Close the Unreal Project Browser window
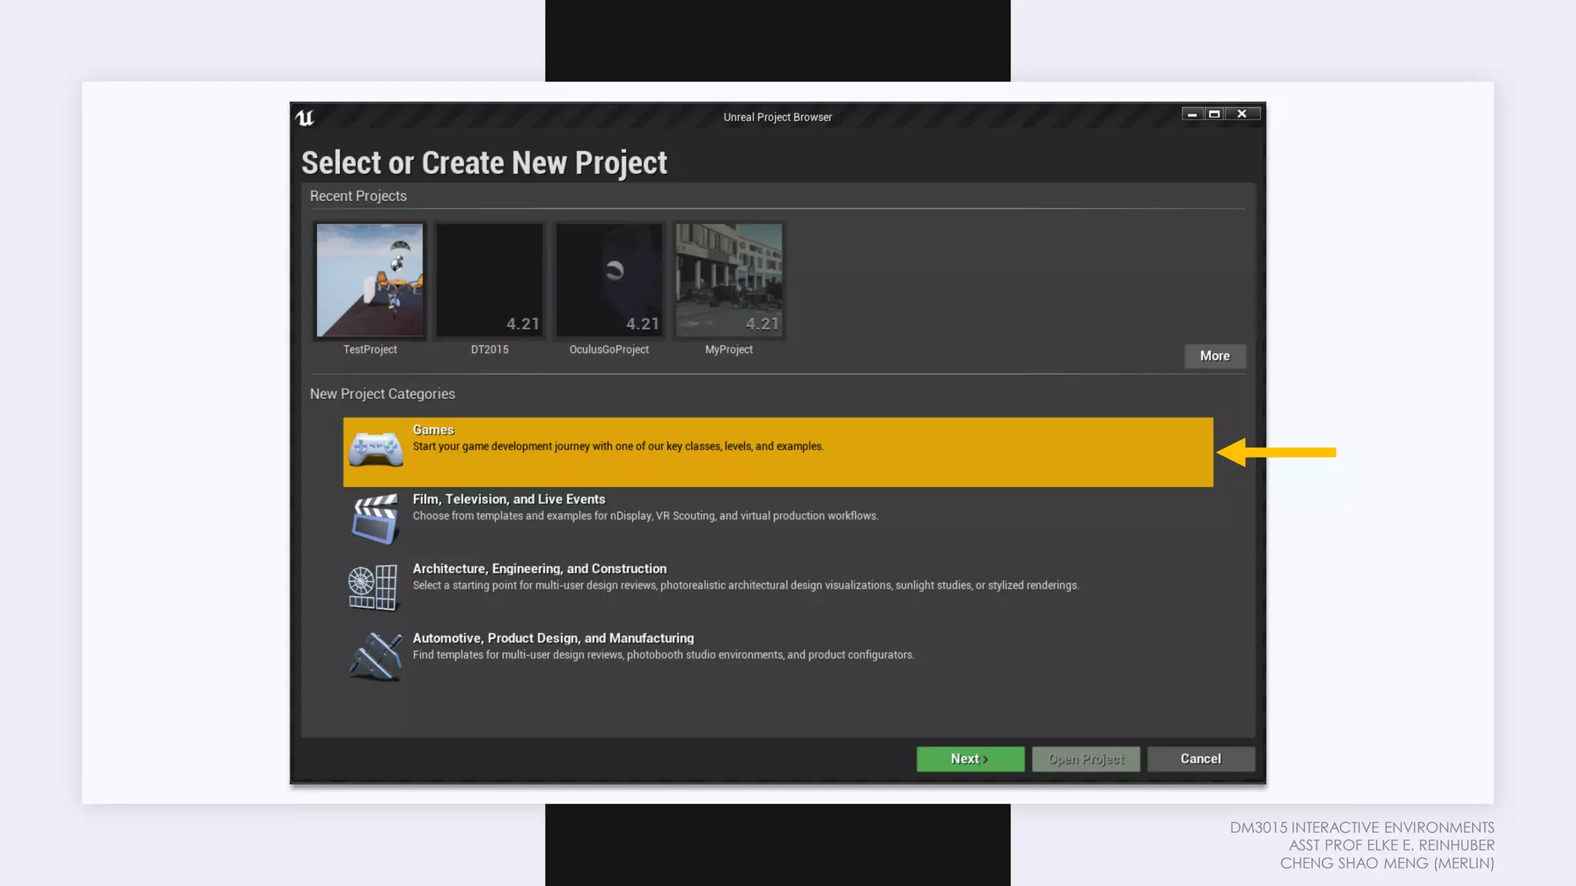The width and height of the screenshot is (1576, 886). pyautogui.click(x=1242, y=114)
